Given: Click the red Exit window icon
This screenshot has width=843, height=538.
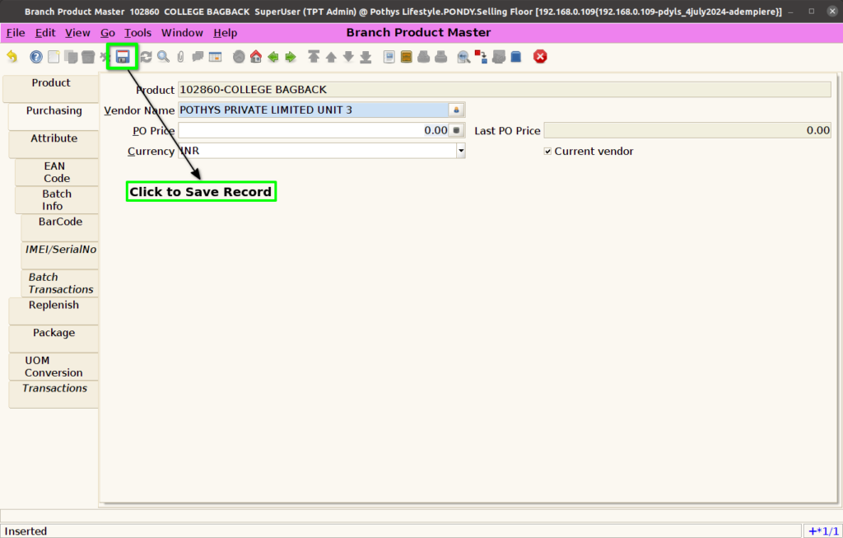Looking at the screenshot, I should (x=540, y=57).
